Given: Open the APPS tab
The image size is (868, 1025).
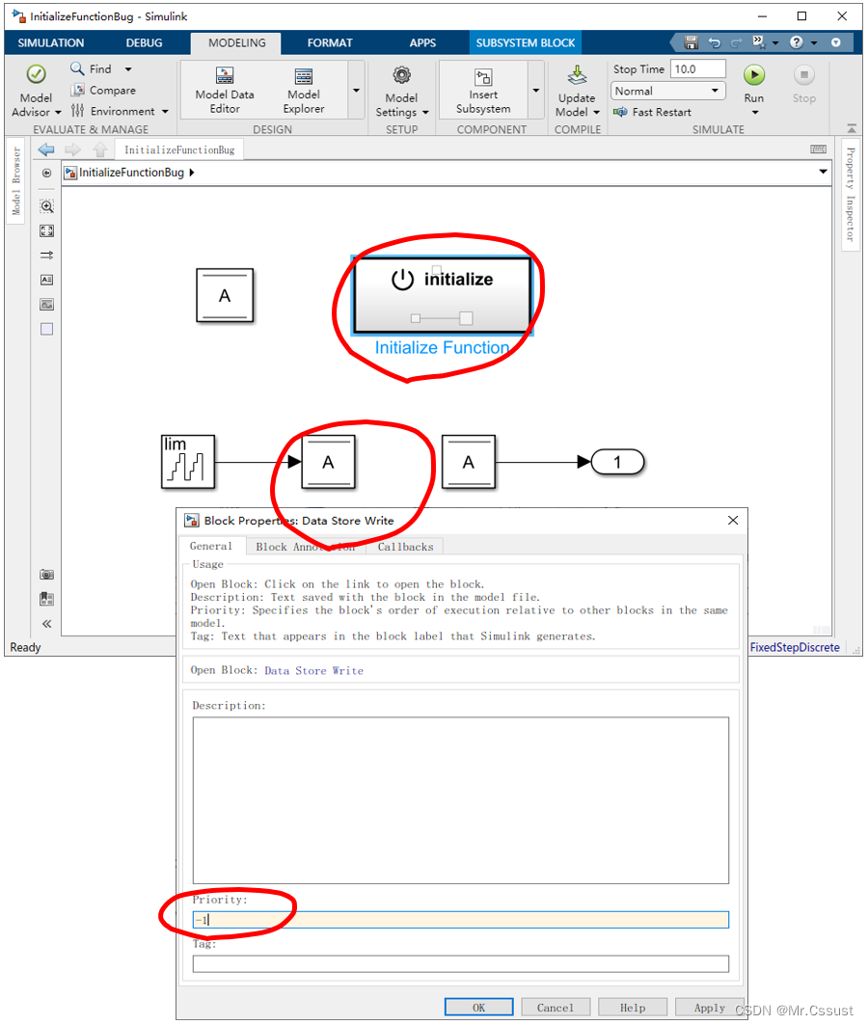Looking at the screenshot, I should [422, 43].
